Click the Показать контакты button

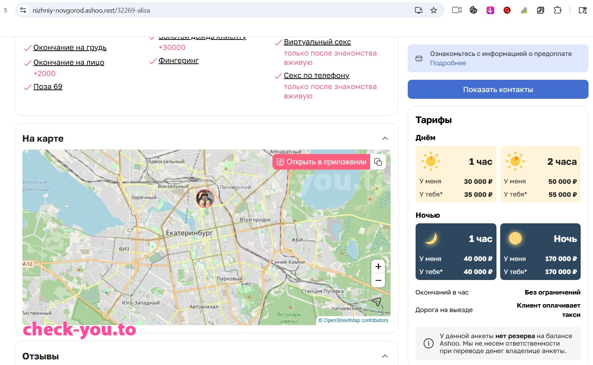498,89
